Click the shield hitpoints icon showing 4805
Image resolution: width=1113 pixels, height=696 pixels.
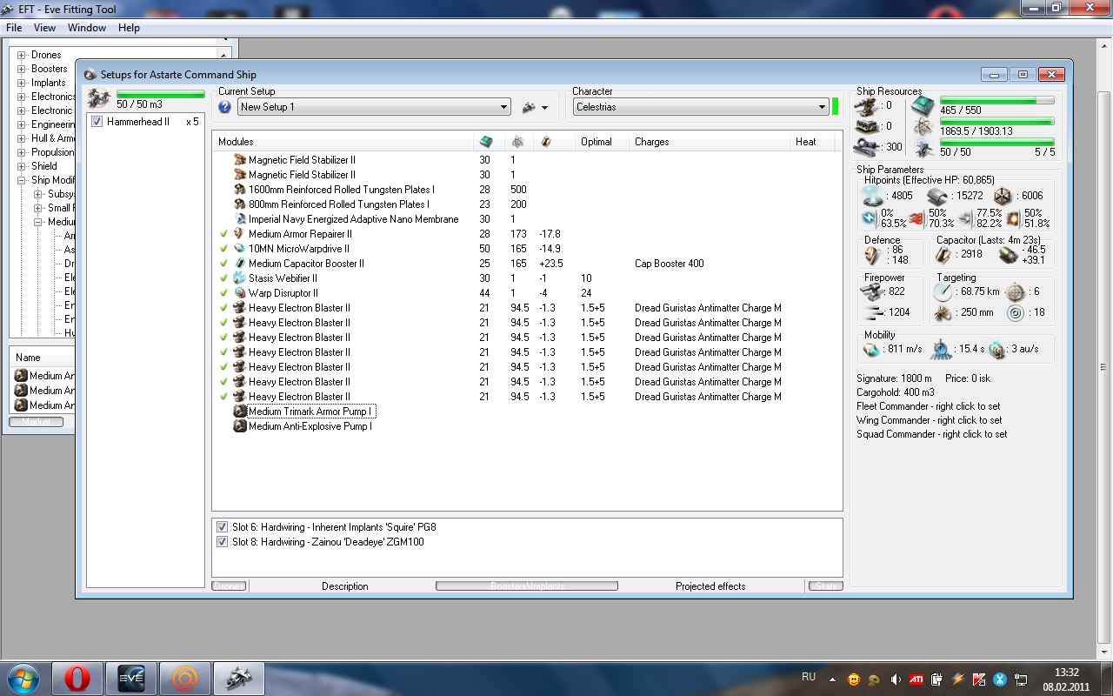[872, 196]
